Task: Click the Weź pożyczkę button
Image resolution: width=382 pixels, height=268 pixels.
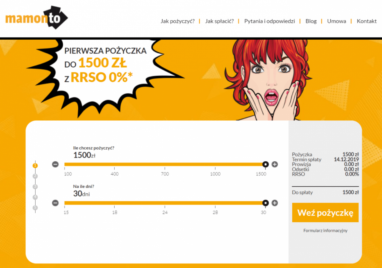Action: 325,212
